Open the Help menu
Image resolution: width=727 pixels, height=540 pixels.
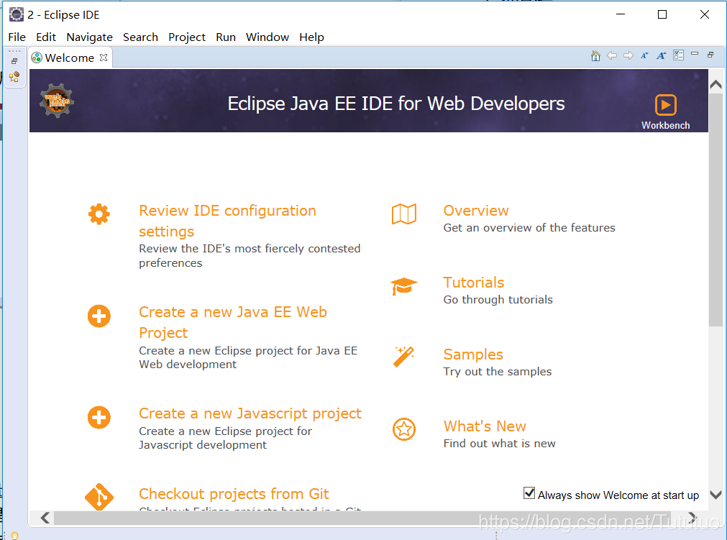311,37
